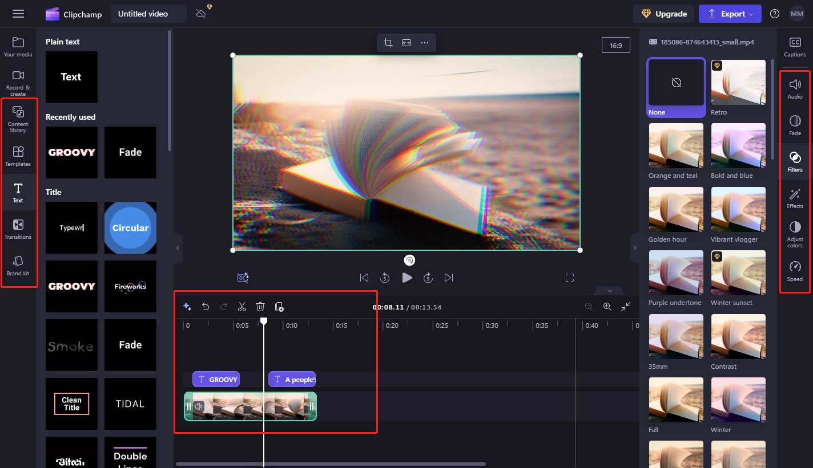The height and width of the screenshot is (468, 813).
Task: Select the Filters tab on the right
Action: 795,162
